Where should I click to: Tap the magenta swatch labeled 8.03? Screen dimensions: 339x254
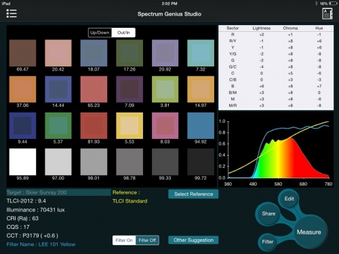coord(165,125)
